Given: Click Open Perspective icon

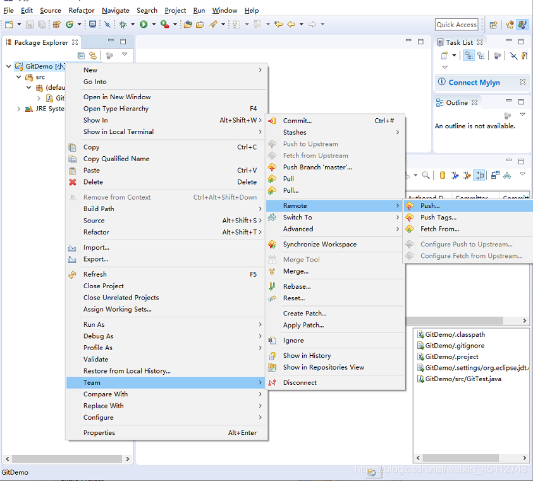Looking at the screenshot, I should [493, 25].
